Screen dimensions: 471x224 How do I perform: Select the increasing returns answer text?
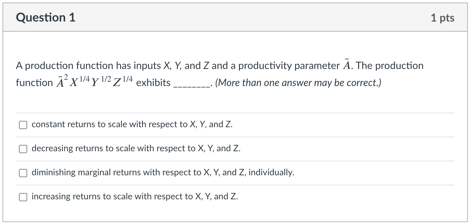click(135, 196)
